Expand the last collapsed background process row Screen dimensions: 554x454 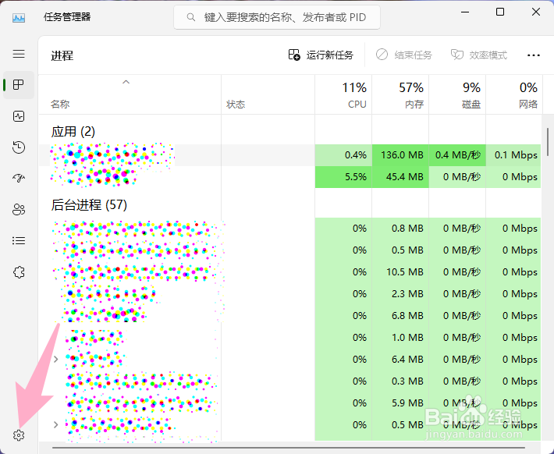[x=55, y=424]
